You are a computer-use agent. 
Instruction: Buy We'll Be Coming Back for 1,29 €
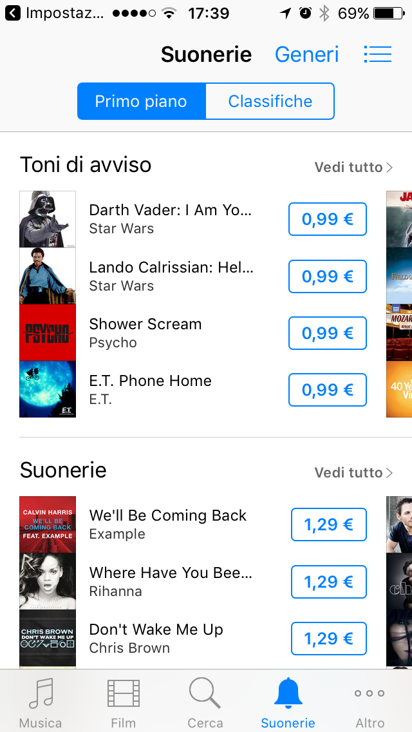[329, 525]
